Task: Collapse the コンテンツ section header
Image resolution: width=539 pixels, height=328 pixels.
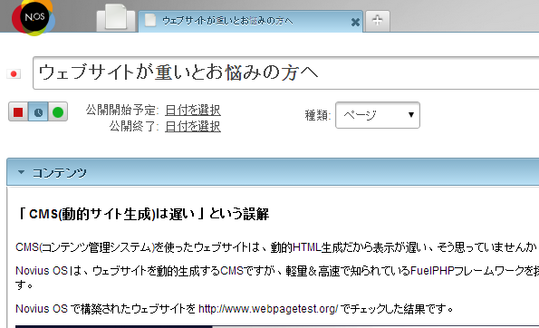Action: [x=273, y=172]
